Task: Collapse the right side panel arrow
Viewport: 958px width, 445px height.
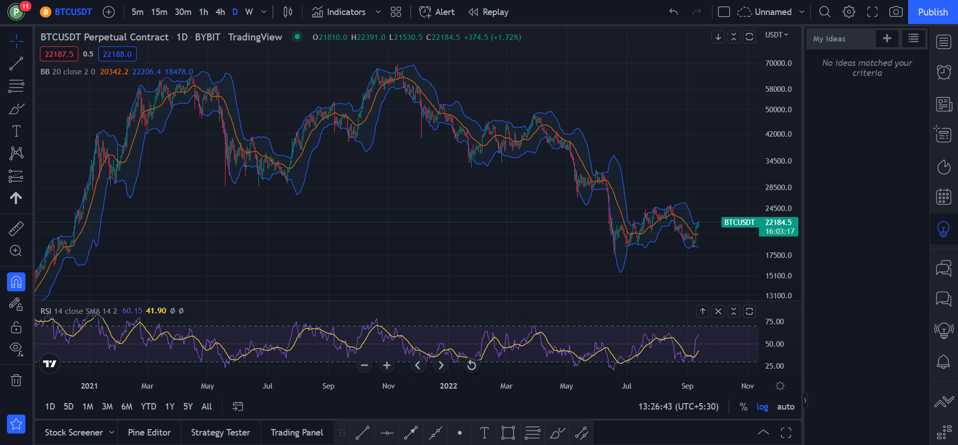Action: pyautogui.click(x=805, y=400)
